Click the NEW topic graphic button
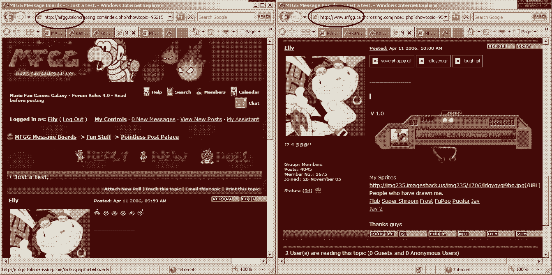The width and height of the screenshot is (552, 275). pyautogui.click(x=163, y=156)
